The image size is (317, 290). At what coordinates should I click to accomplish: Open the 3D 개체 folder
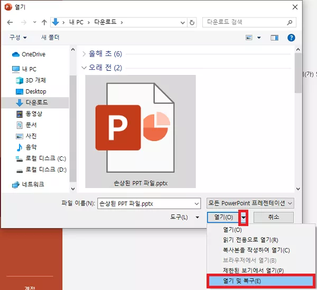coord(31,80)
